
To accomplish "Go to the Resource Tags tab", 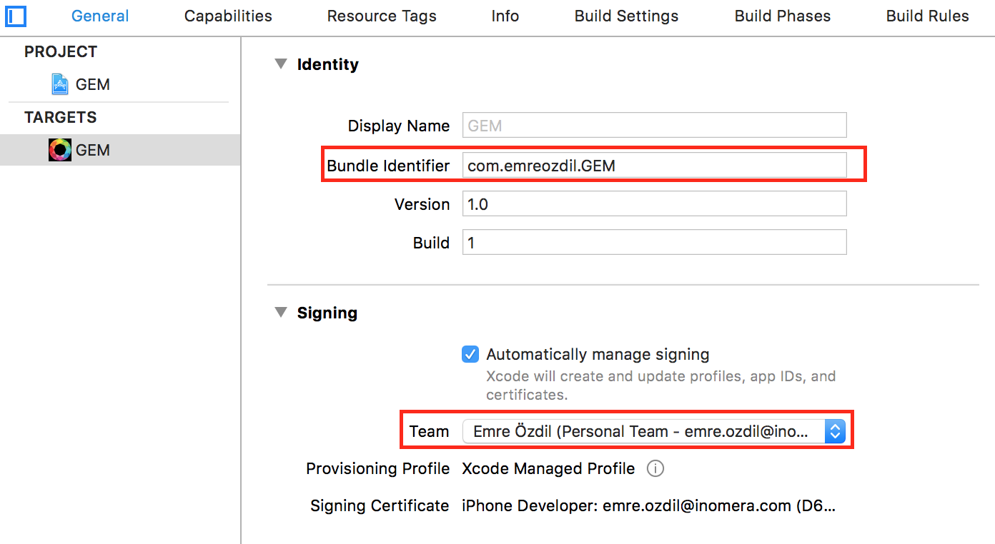I will [382, 16].
